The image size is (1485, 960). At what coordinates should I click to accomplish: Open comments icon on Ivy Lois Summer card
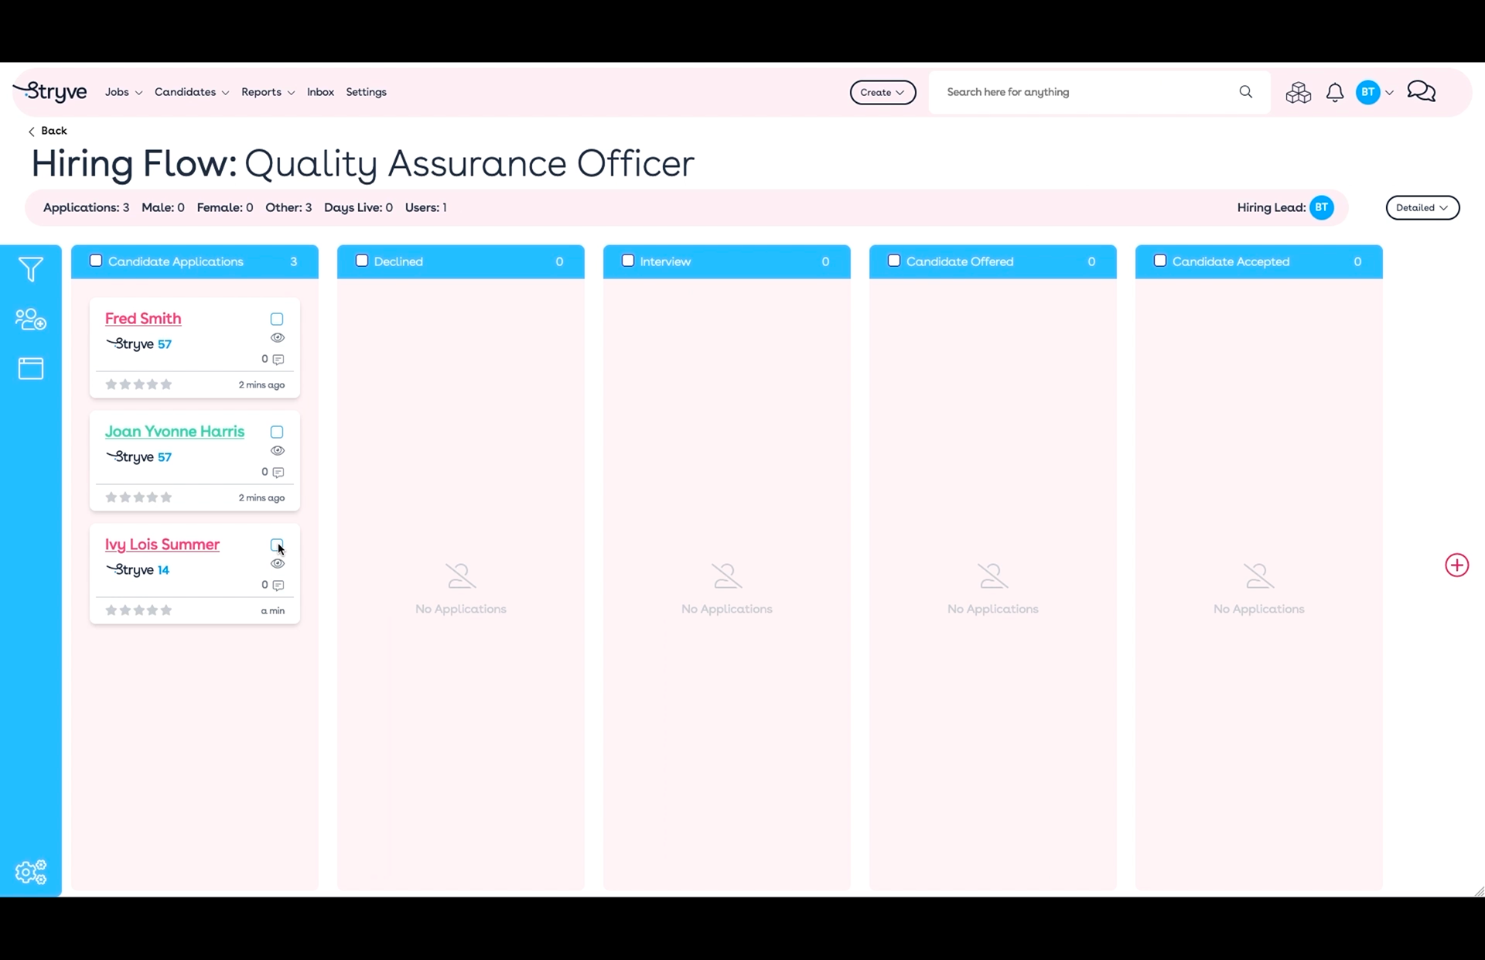(278, 585)
